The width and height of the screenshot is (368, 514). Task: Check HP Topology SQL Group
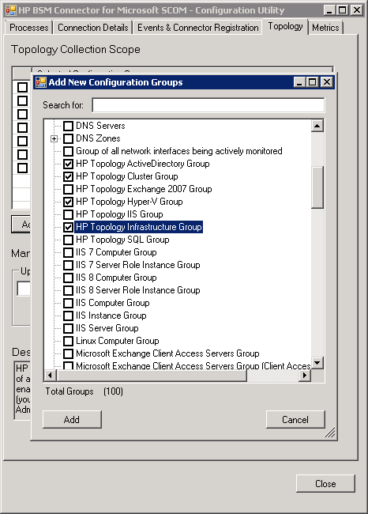(x=68, y=240)
